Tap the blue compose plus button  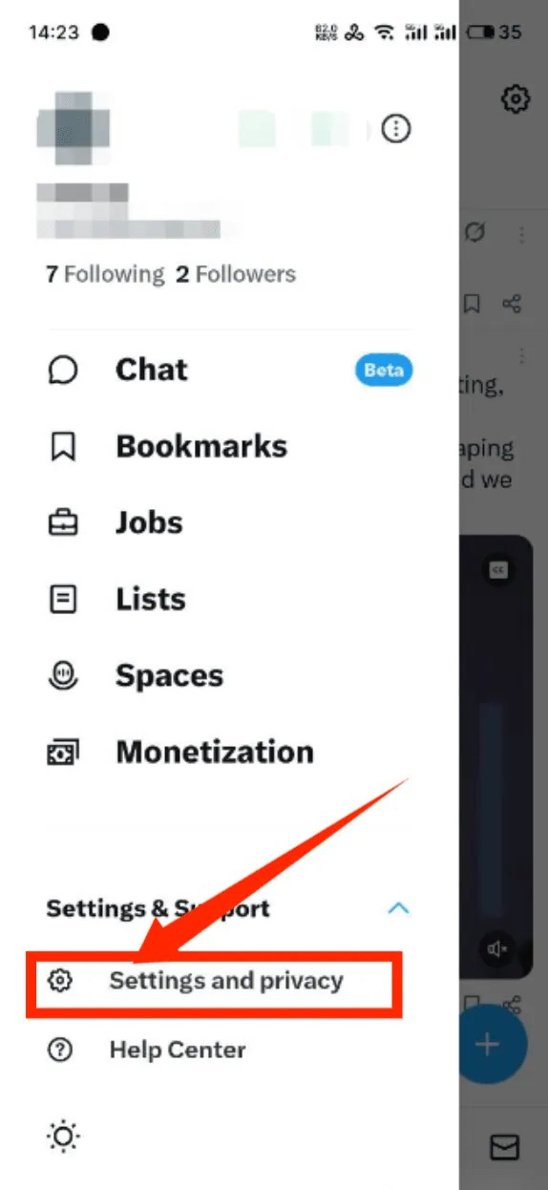click(x=490, y=1045)
